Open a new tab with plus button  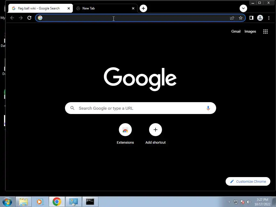(143, 8)
